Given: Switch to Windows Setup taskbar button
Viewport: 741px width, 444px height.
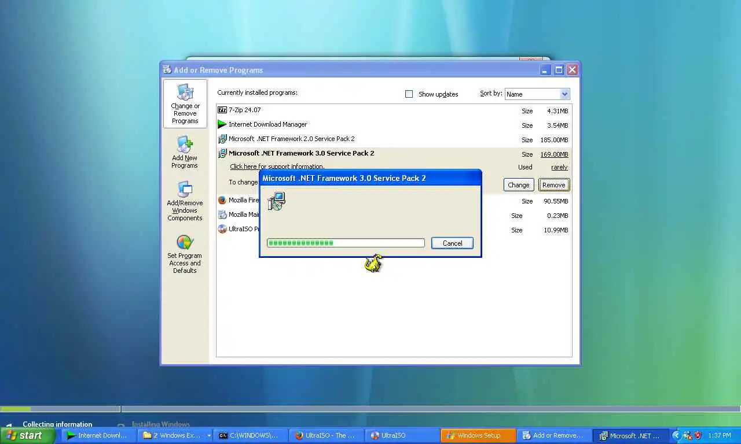Looking at the screenshot, I should pyautogui.click(x=478, y=436).
